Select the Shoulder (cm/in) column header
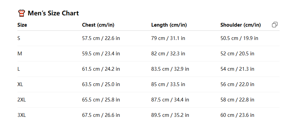299x137 pixels. [x=241, y=25]
